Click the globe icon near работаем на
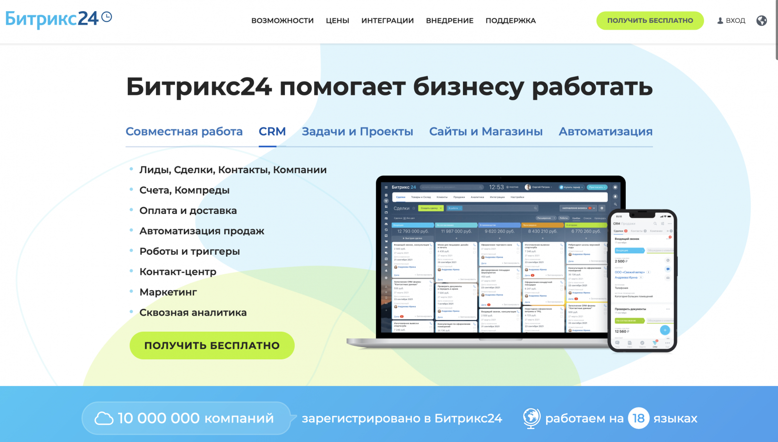Screen dimensions: 778x442 coord(531,418)
